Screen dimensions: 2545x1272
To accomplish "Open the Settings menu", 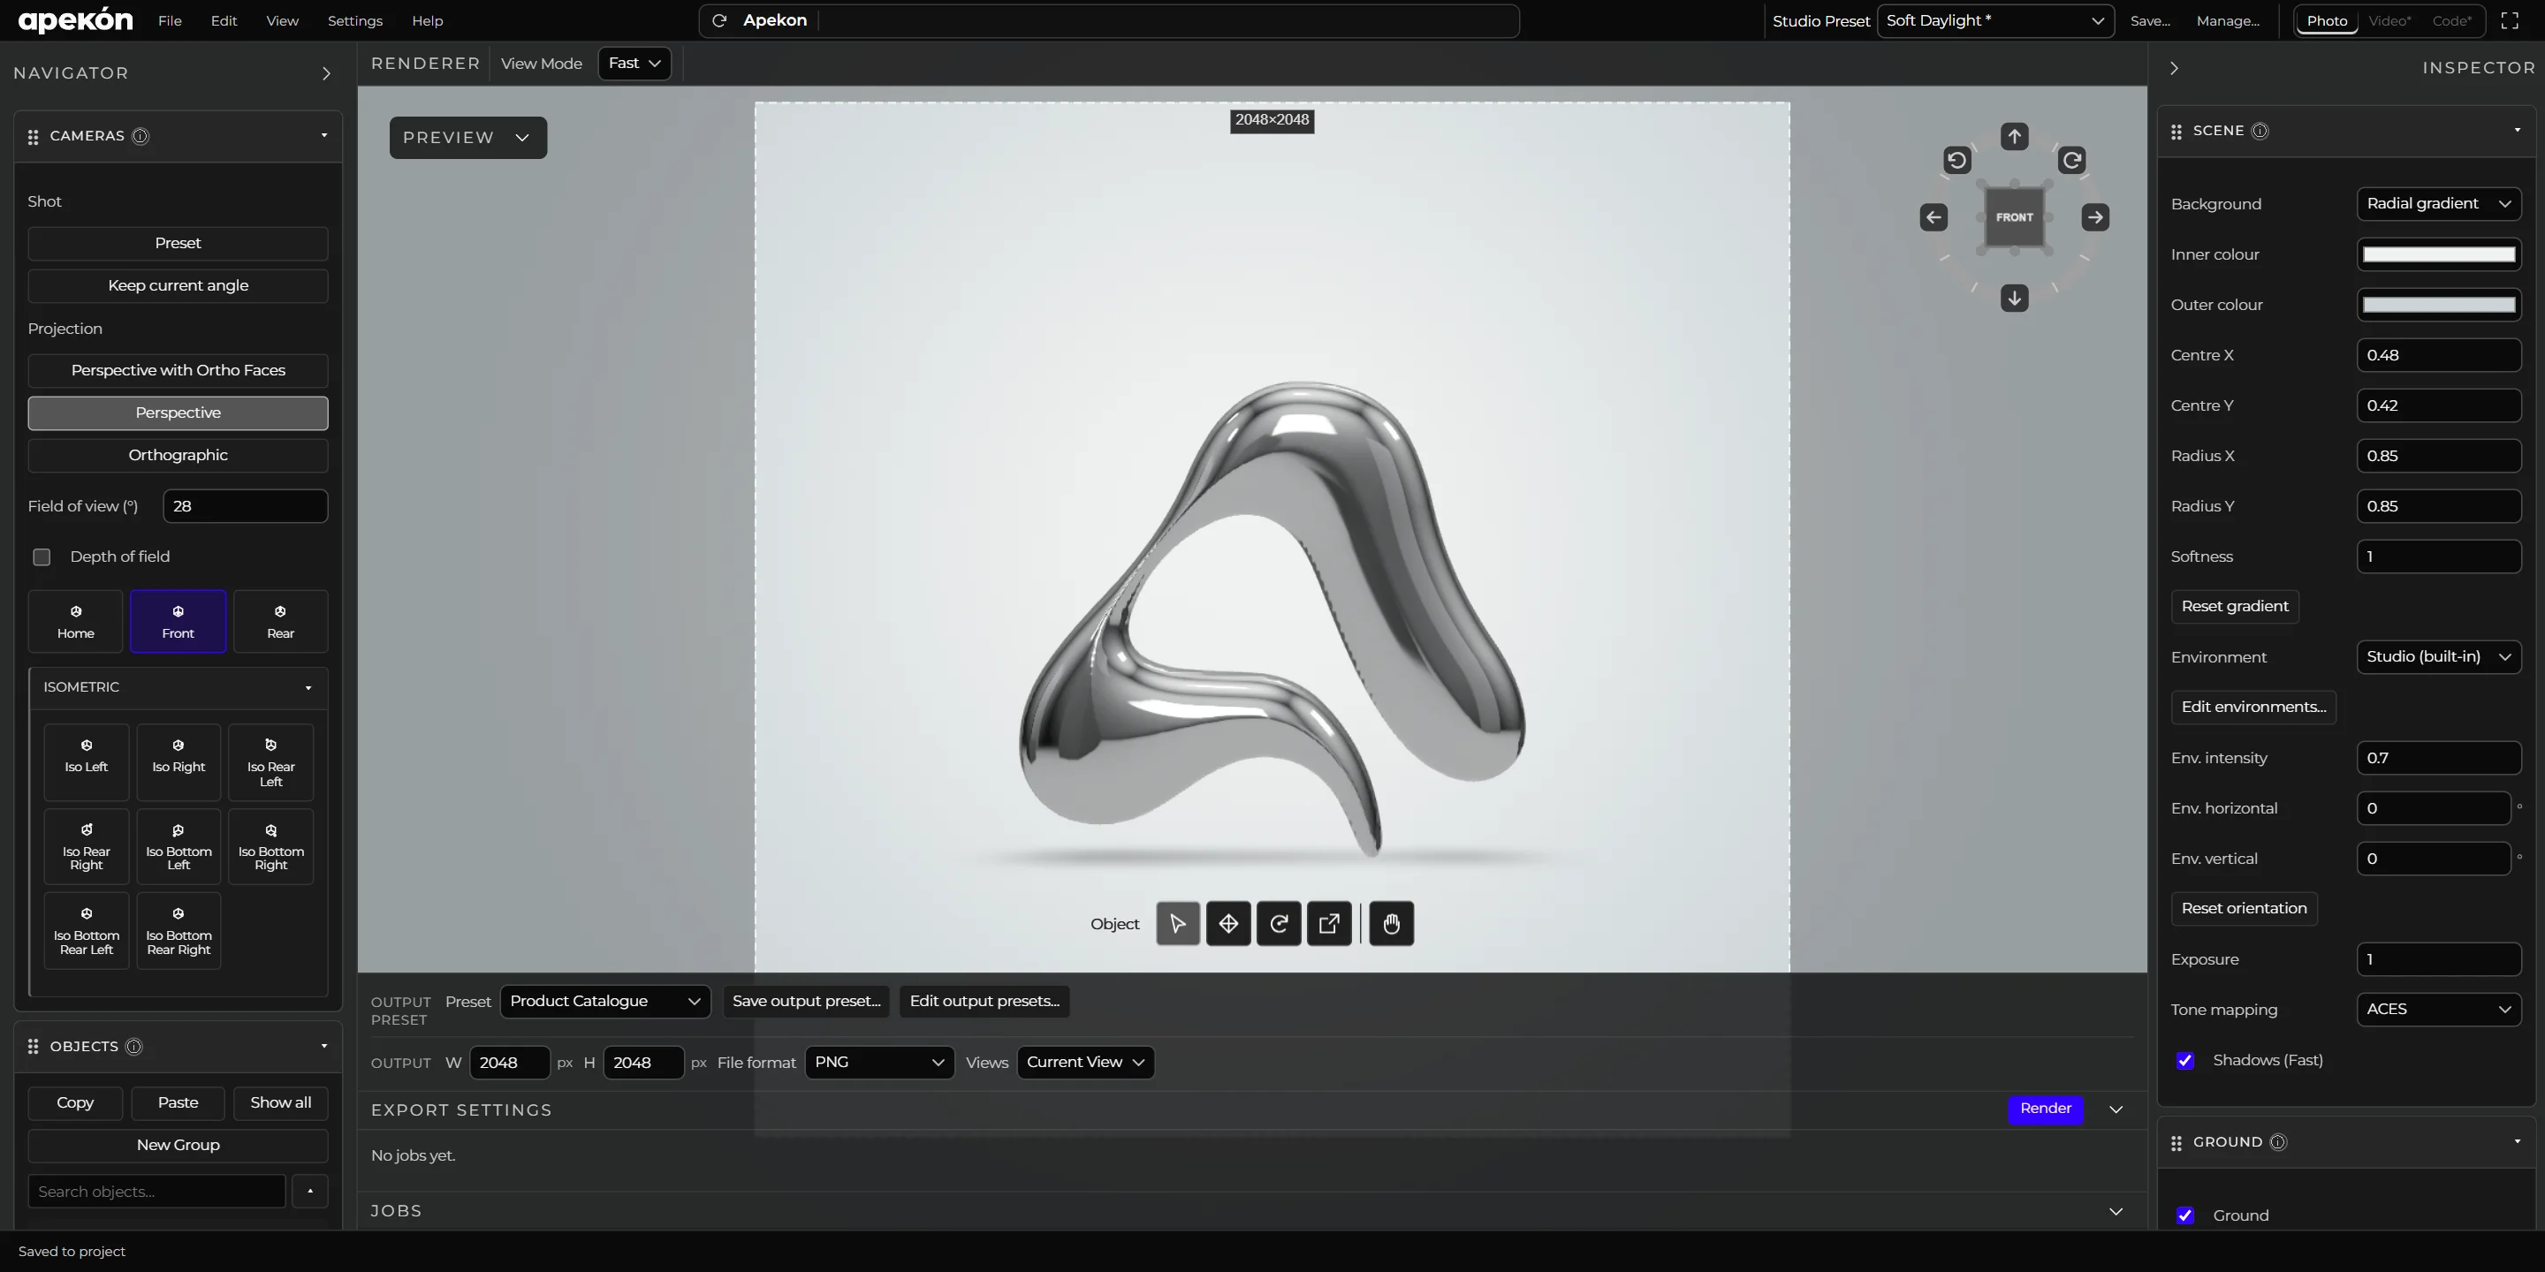I will pyautogui.click(x=354, y=20).
